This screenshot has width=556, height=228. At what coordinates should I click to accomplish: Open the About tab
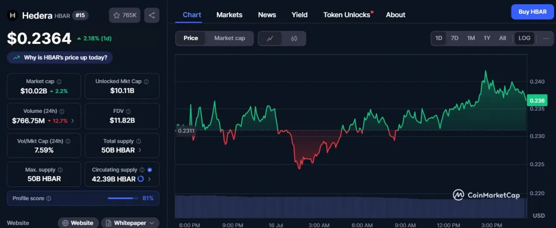click(396, 15)
